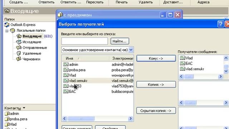This screenshot has width=229, height=129.
Task: Click the Исходящие folder icon
Action: click(x=19, y=42)
